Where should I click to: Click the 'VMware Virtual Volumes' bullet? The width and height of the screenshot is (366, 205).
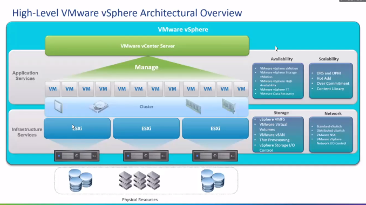(x=273, y=127)
